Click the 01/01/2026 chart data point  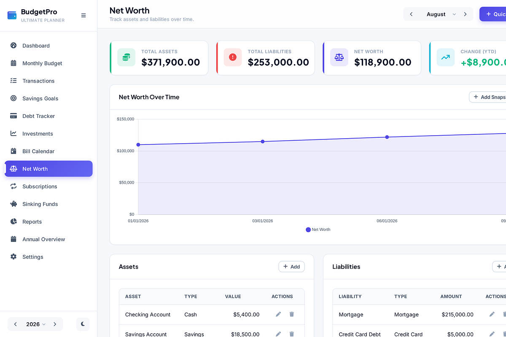click(x=138, y=145)
